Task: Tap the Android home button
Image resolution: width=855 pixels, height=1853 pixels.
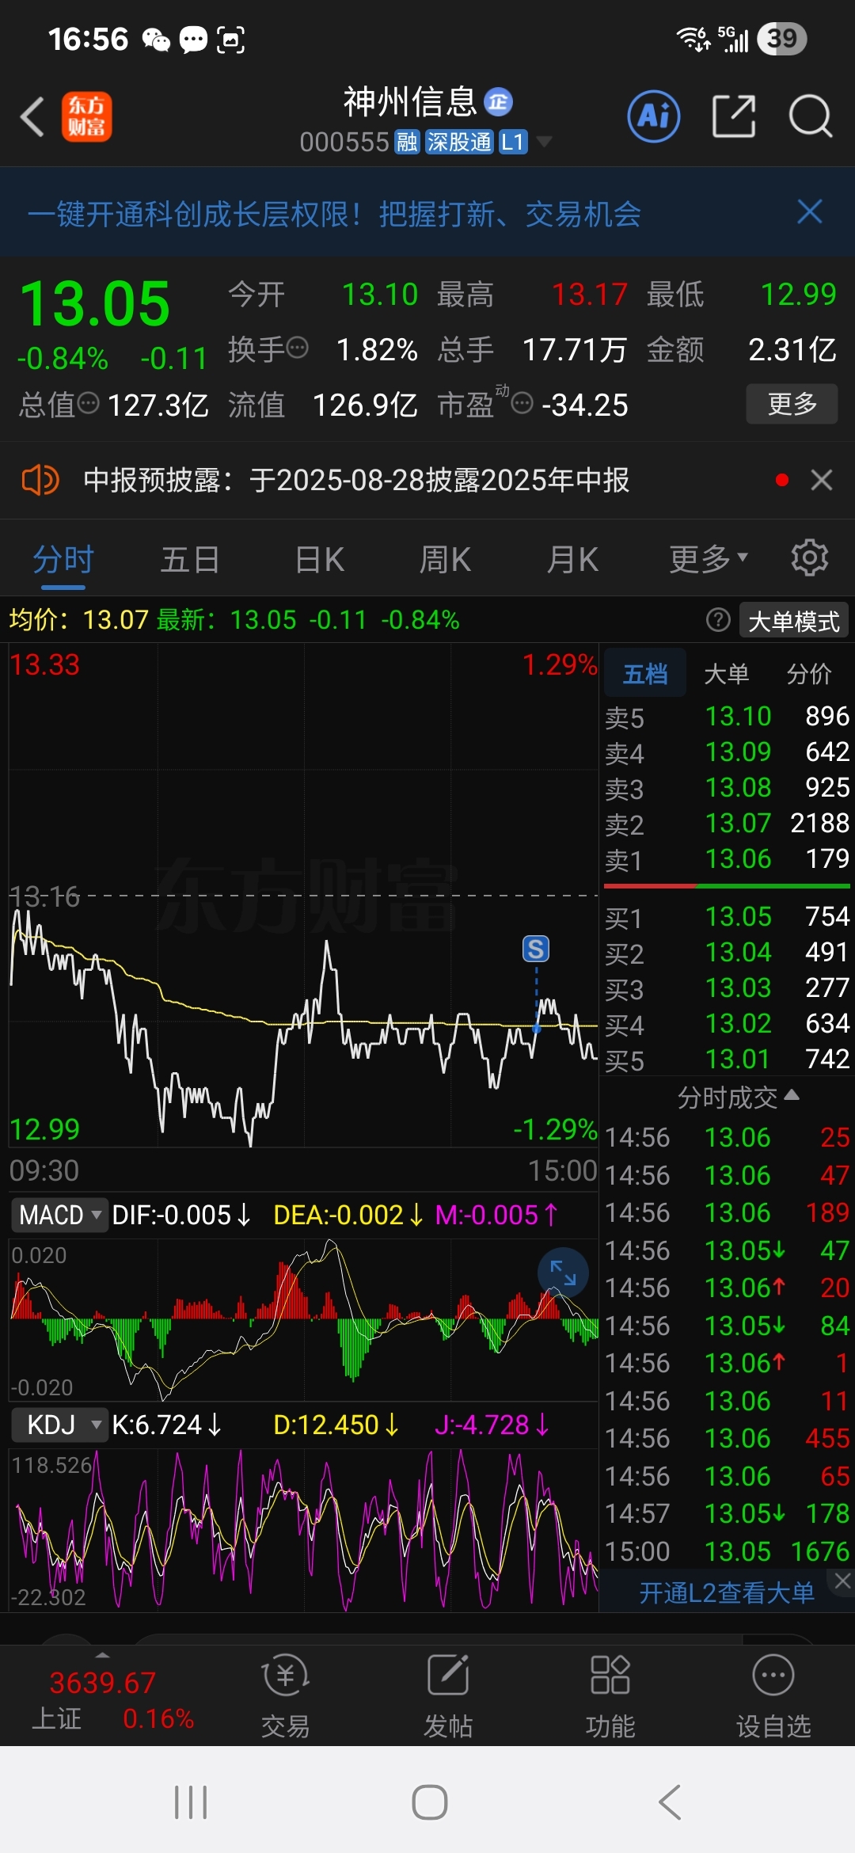Action: (x=430, y=1803)
